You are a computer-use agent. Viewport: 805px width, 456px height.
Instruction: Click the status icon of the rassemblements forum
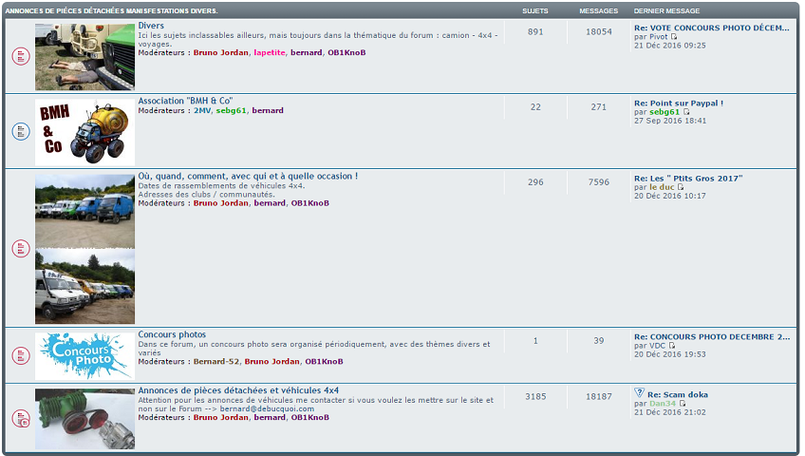[21, 248]
